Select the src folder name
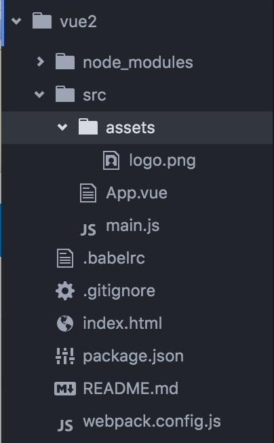 tap(94, 95)
